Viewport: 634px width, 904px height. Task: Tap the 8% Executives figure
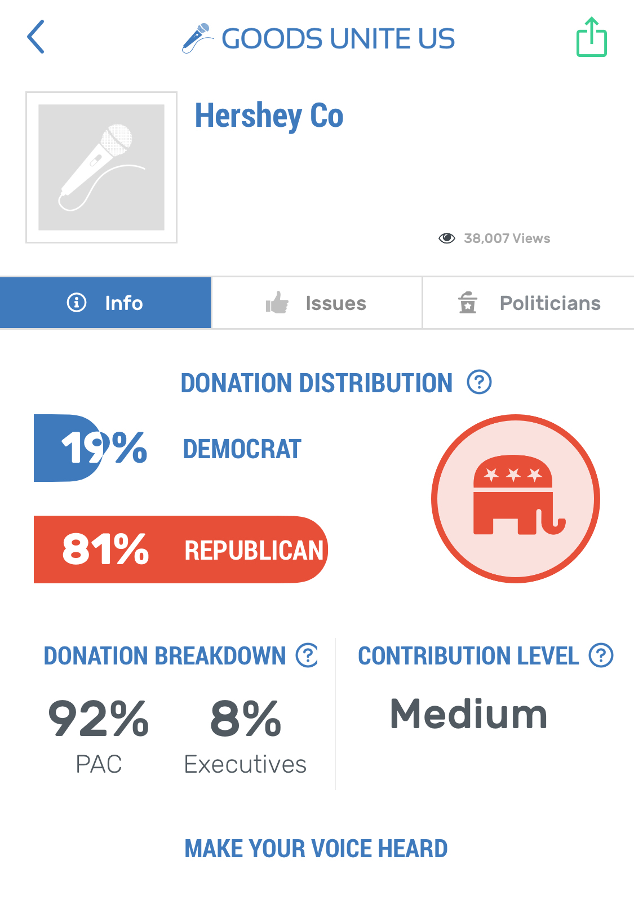245,719
